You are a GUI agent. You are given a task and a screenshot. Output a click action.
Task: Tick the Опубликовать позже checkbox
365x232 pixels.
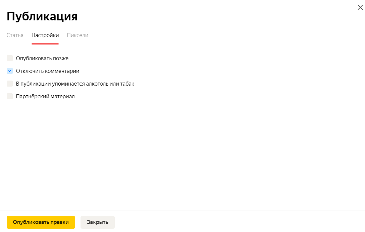pyautogui.click(x=10, y=58)
